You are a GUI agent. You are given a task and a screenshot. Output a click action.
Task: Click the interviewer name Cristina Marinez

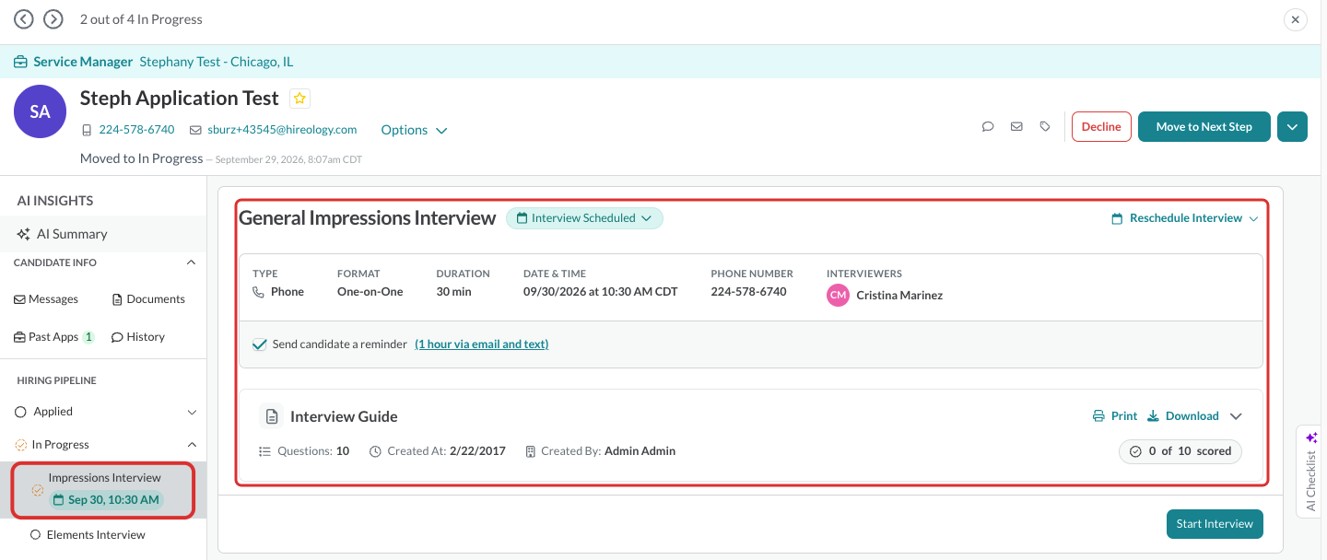point(899,296)
